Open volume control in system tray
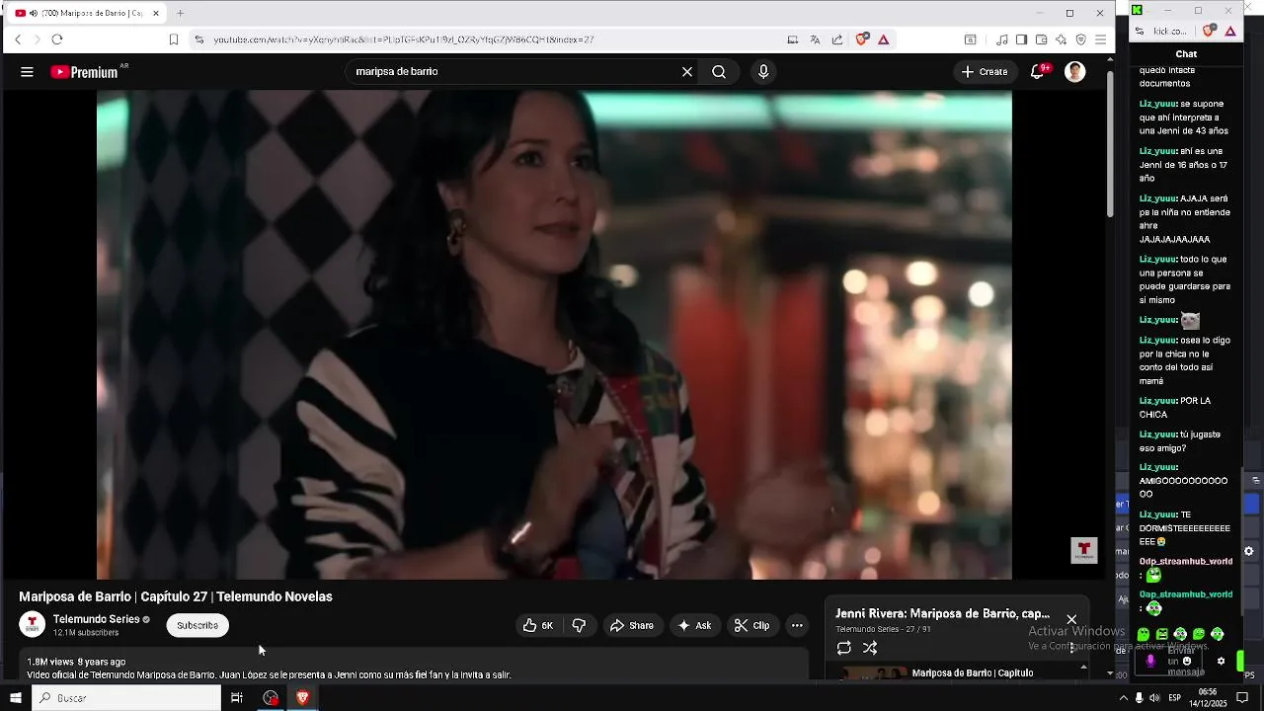Image resolution: width=1264 pixels, height=711 pixels. point(1154,698)
